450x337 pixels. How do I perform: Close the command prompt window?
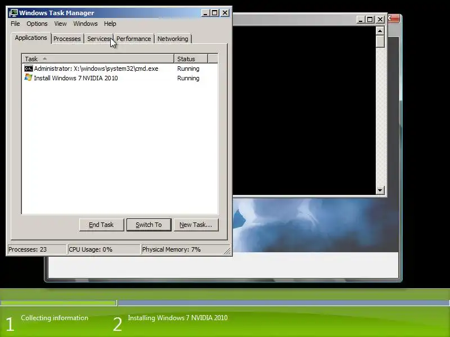[x=380, y=20]
